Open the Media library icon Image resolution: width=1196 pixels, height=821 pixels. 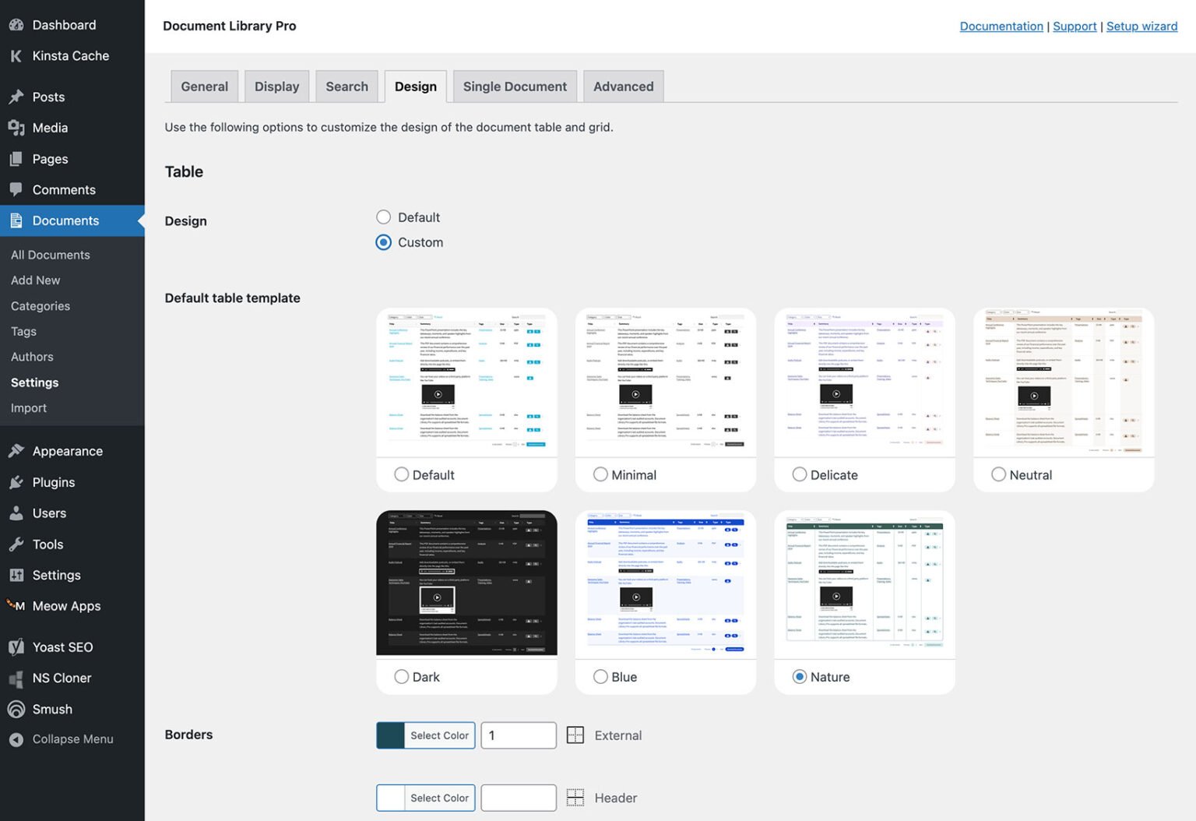(16, 128)
